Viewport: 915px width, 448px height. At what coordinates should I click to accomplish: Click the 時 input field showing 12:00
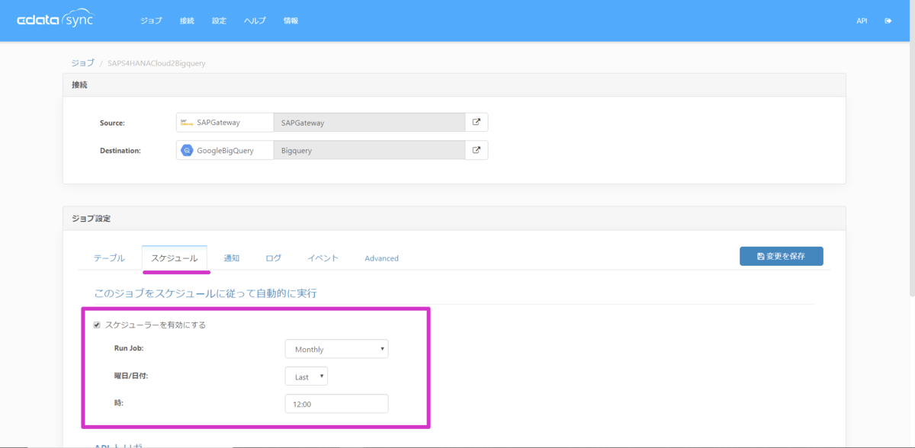point(336,404)
